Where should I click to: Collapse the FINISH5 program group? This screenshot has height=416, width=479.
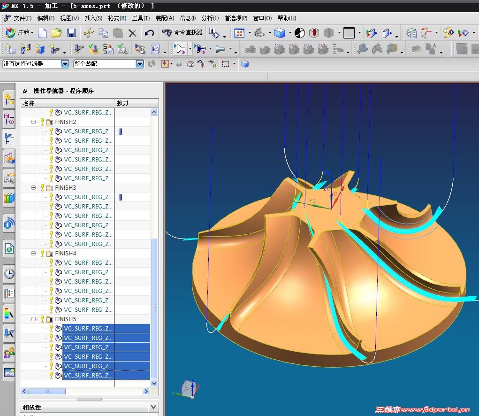(34, 319)
